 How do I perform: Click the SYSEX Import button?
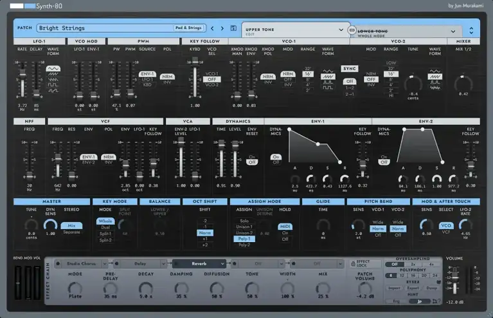pyautogui.click(x=394, y=288)
